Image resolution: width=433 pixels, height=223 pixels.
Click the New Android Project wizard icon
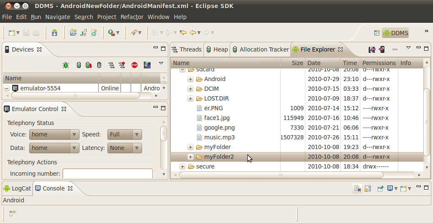click(x=73, y=33)
